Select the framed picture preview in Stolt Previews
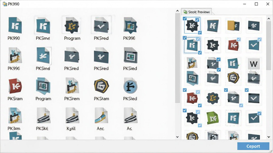The width and height of the screenshot is (273, 153). (192, 78)
